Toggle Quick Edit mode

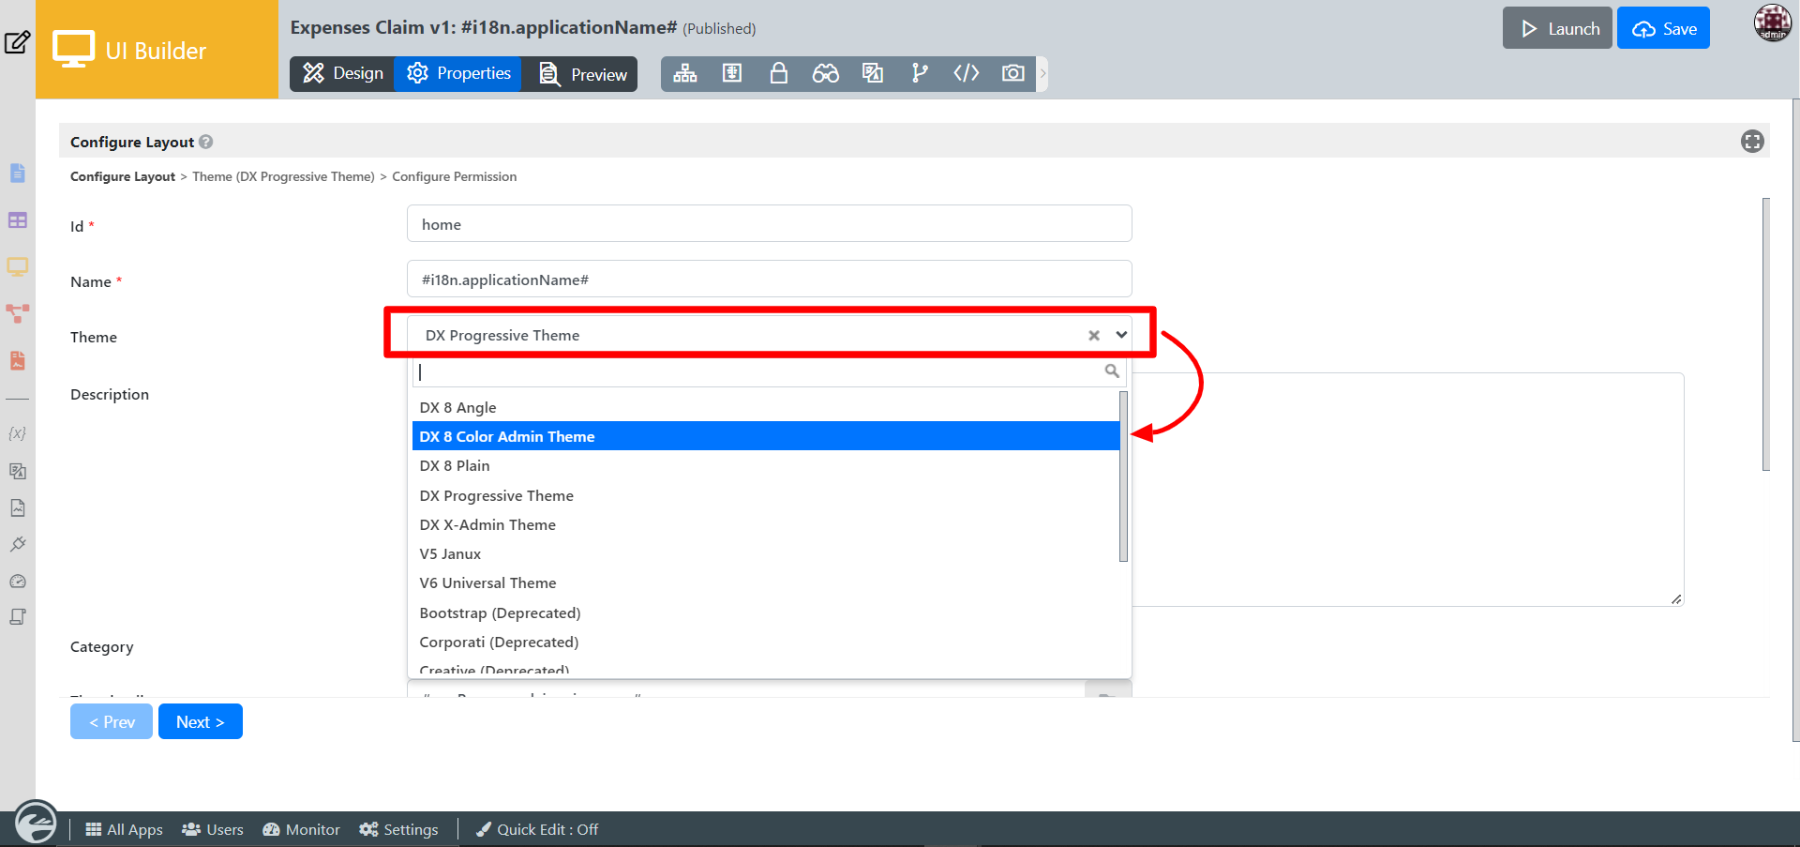537,829
